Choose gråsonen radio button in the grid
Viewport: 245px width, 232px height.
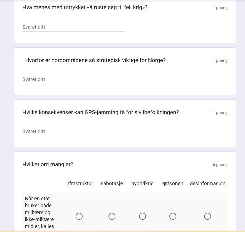pyautogui.click(x=173, y=216)
